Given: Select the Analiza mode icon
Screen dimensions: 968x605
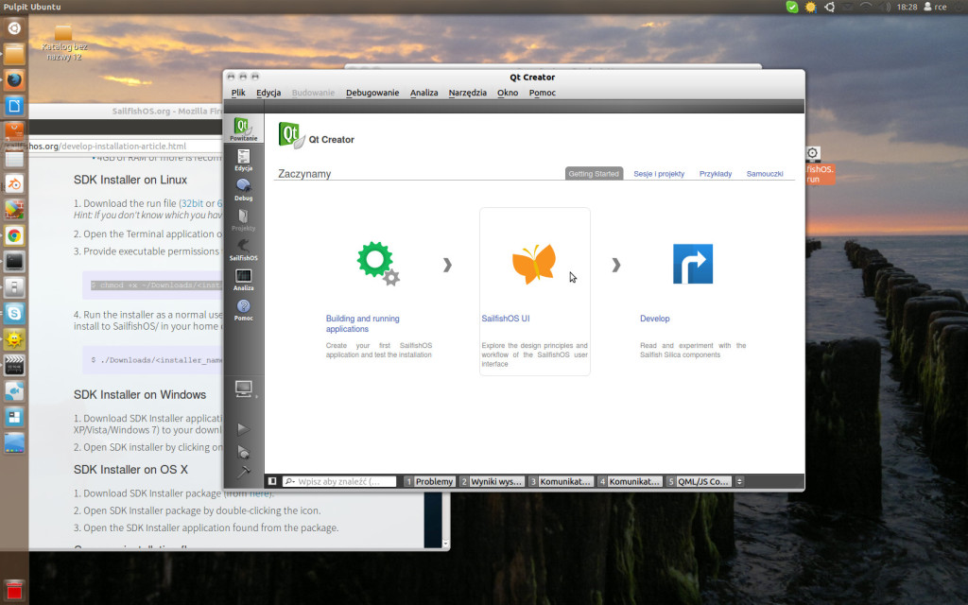Looking at the screenshot, I should point(243,279).
